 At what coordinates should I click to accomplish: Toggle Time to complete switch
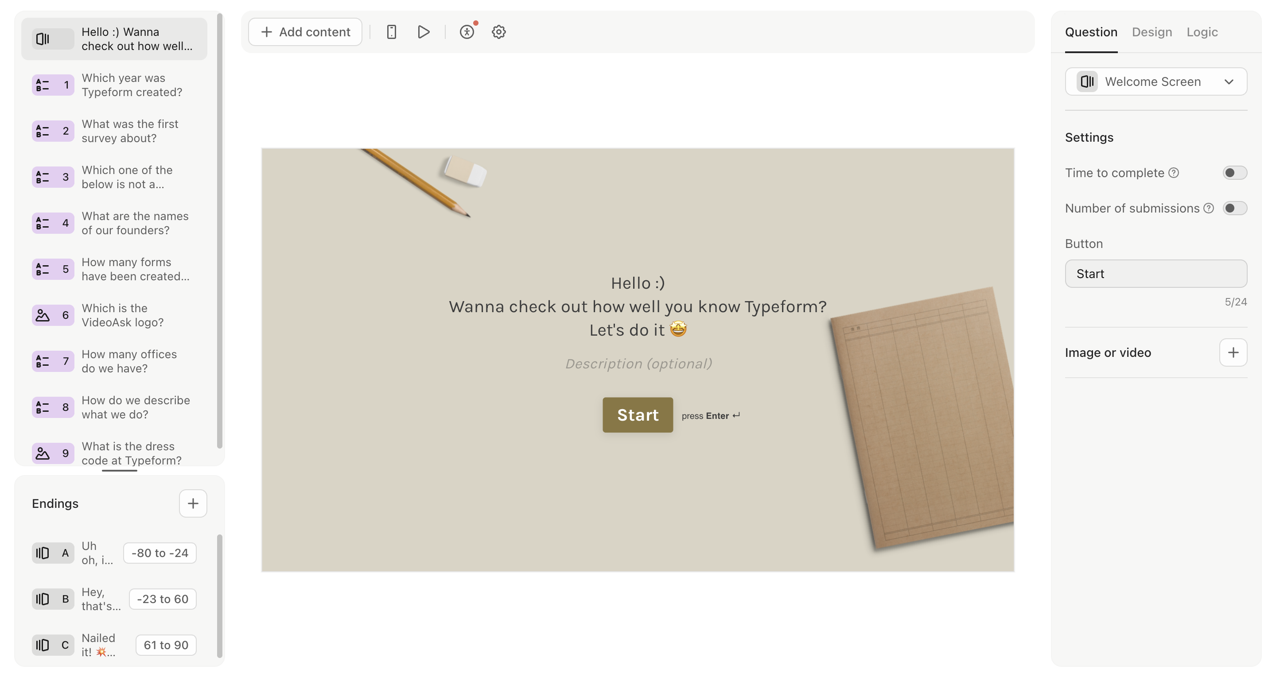pos(1235,173)
